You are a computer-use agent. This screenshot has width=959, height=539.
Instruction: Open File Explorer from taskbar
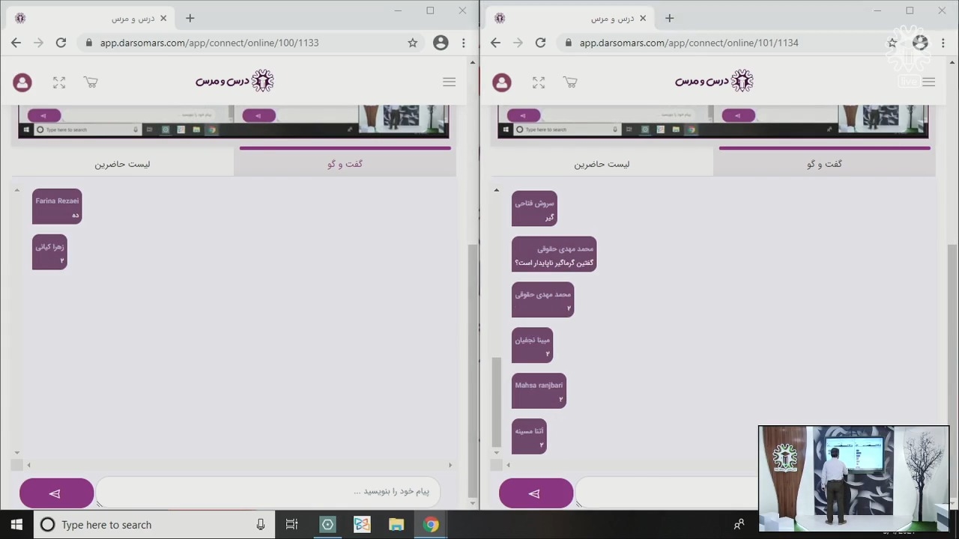(396, 525)
